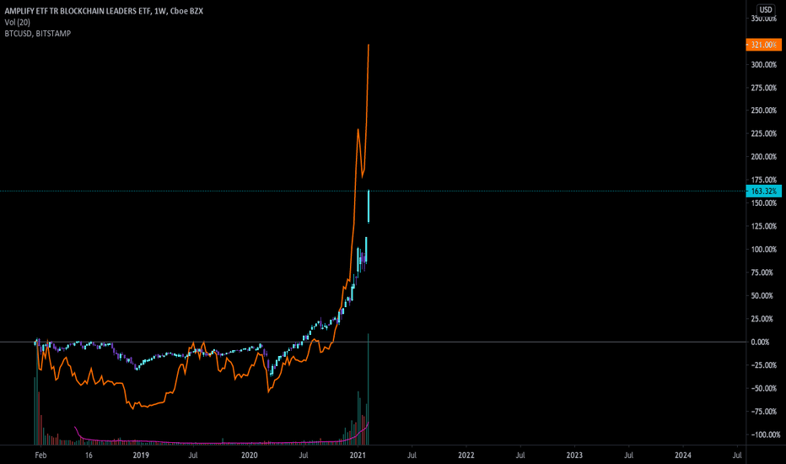Click the 225.00% axis value

[x=763, y=133]
